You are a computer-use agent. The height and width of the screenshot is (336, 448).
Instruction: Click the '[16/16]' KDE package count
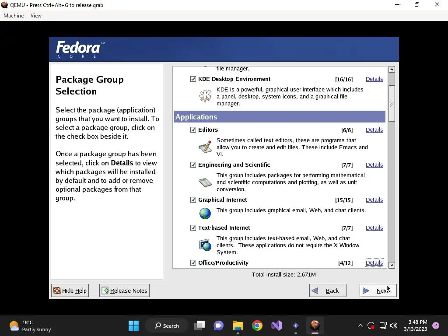click(x=344, y=80)
